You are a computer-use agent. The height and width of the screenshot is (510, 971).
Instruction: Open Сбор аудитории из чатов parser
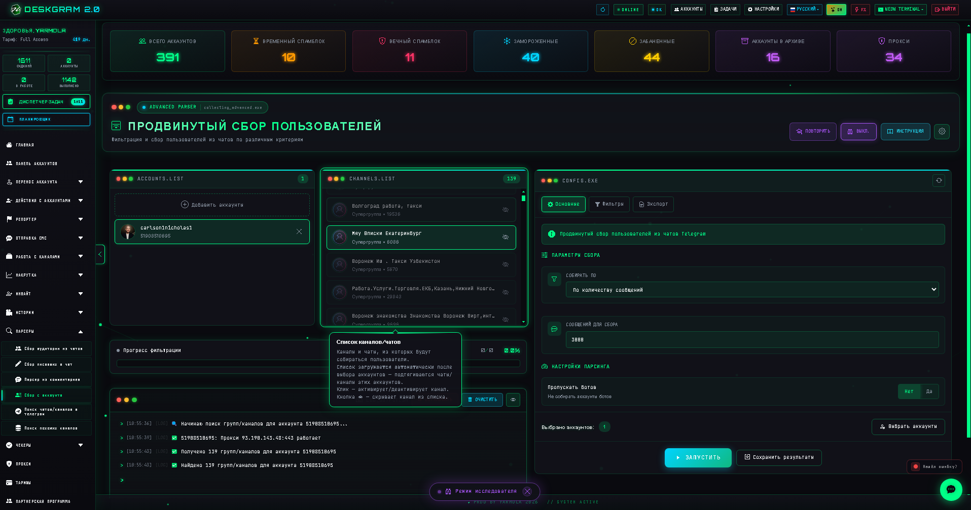point(47,348)
